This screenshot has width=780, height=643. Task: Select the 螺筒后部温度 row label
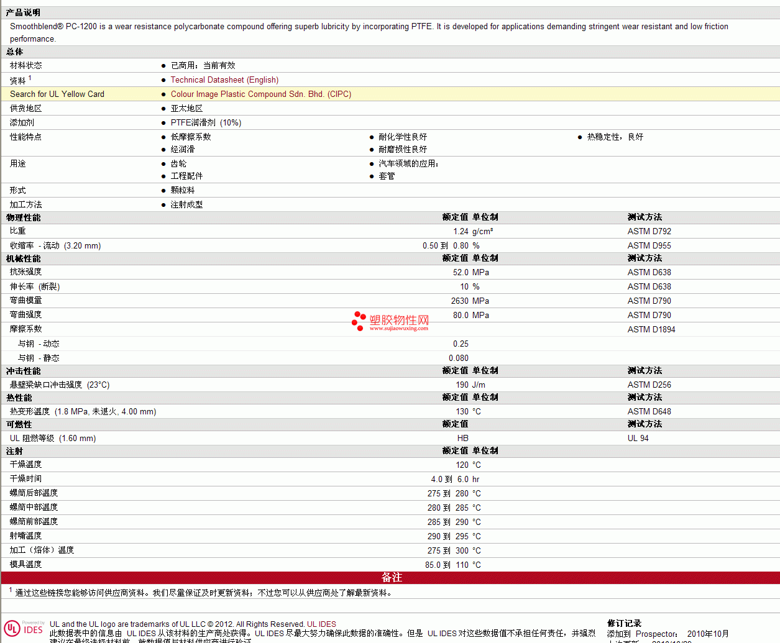pyautogui.click(x=34, y=493)
